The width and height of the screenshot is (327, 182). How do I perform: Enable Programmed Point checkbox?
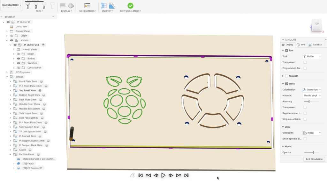pyautogui.click(x=305, y=68)
